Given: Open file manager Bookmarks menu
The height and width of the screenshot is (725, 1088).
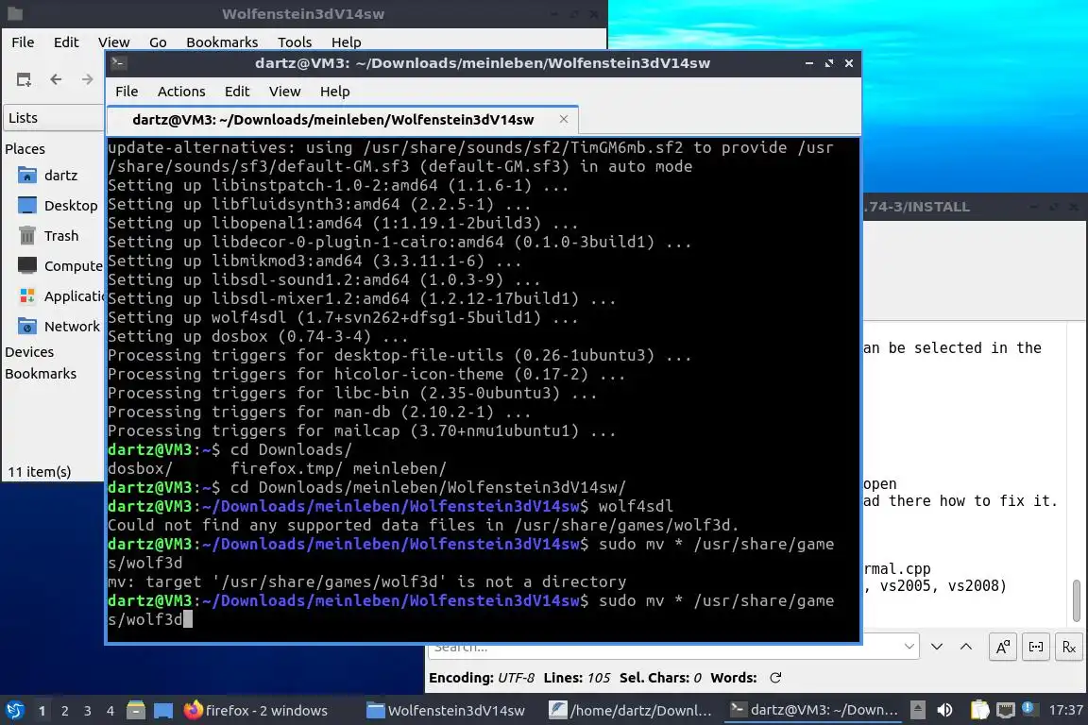Looking at the screenshot, I should [222, 42].
